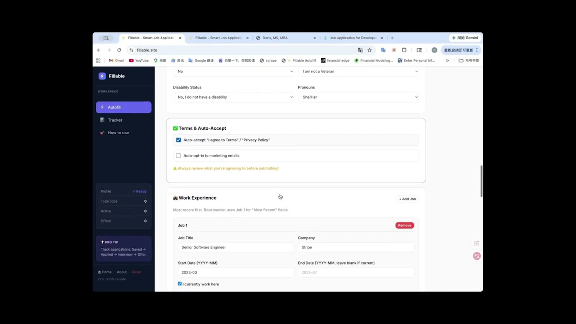This screenshot has height=324, width=576.
Task: Select Autofill in the workspace sidebar
Action: point(123,107)
